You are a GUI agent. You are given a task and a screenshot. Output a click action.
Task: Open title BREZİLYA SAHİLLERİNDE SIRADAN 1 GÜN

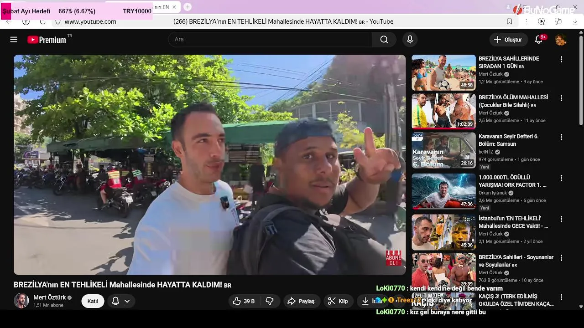point(509,62)
